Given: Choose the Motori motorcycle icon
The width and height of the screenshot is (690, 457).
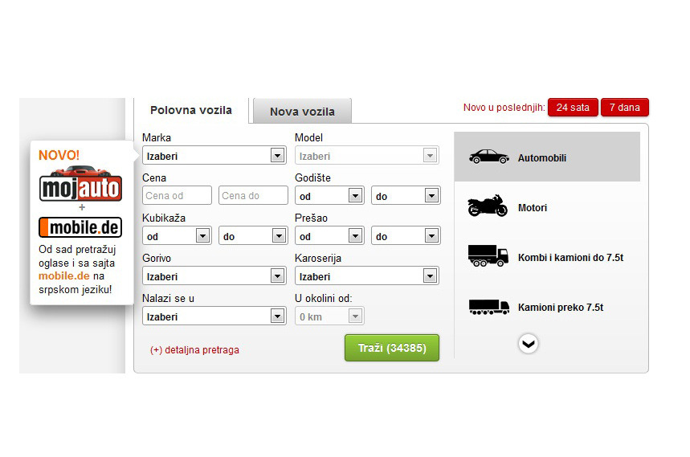Looking at the screenshot, I should (488, 206).
